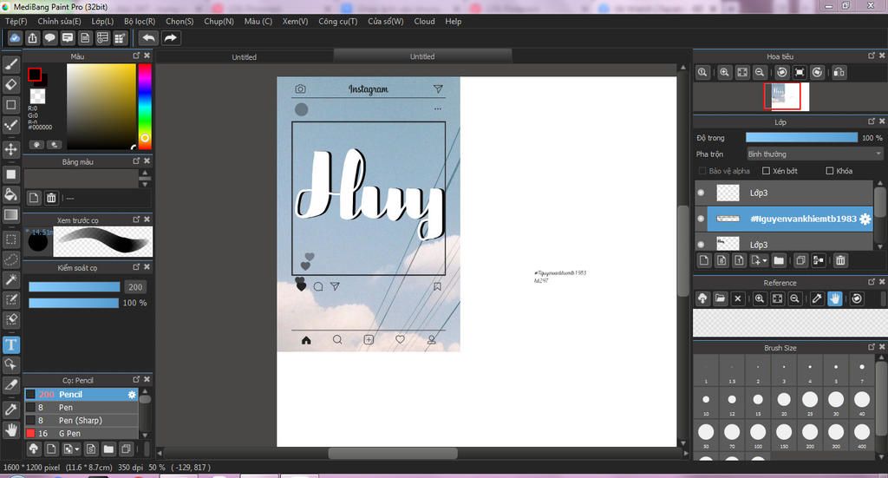Open the Lớp(L) menu
The image size is (888, 478).
click(x=102, y=22)
